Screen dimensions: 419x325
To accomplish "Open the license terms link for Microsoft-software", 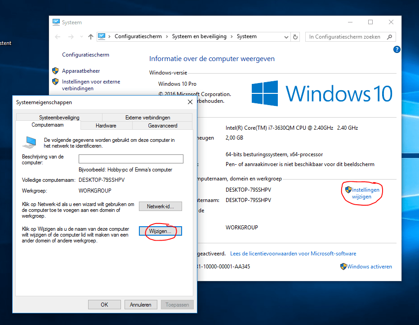I will tap(293, 254).
